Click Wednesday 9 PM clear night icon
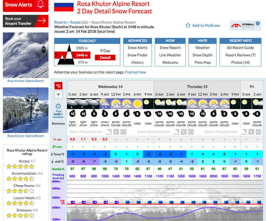266x221 pixels. tap(148, 104)
